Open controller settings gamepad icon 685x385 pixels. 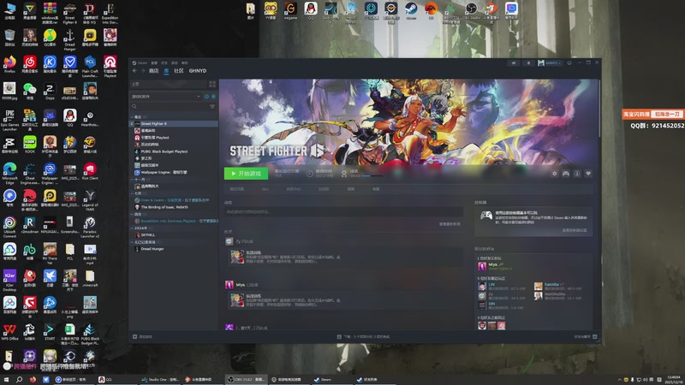click(x=566, y=174)
